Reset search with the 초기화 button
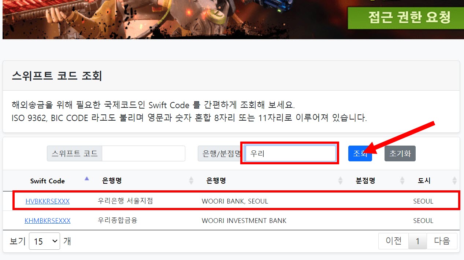This screenshot has width=464, height=260. 400,153
